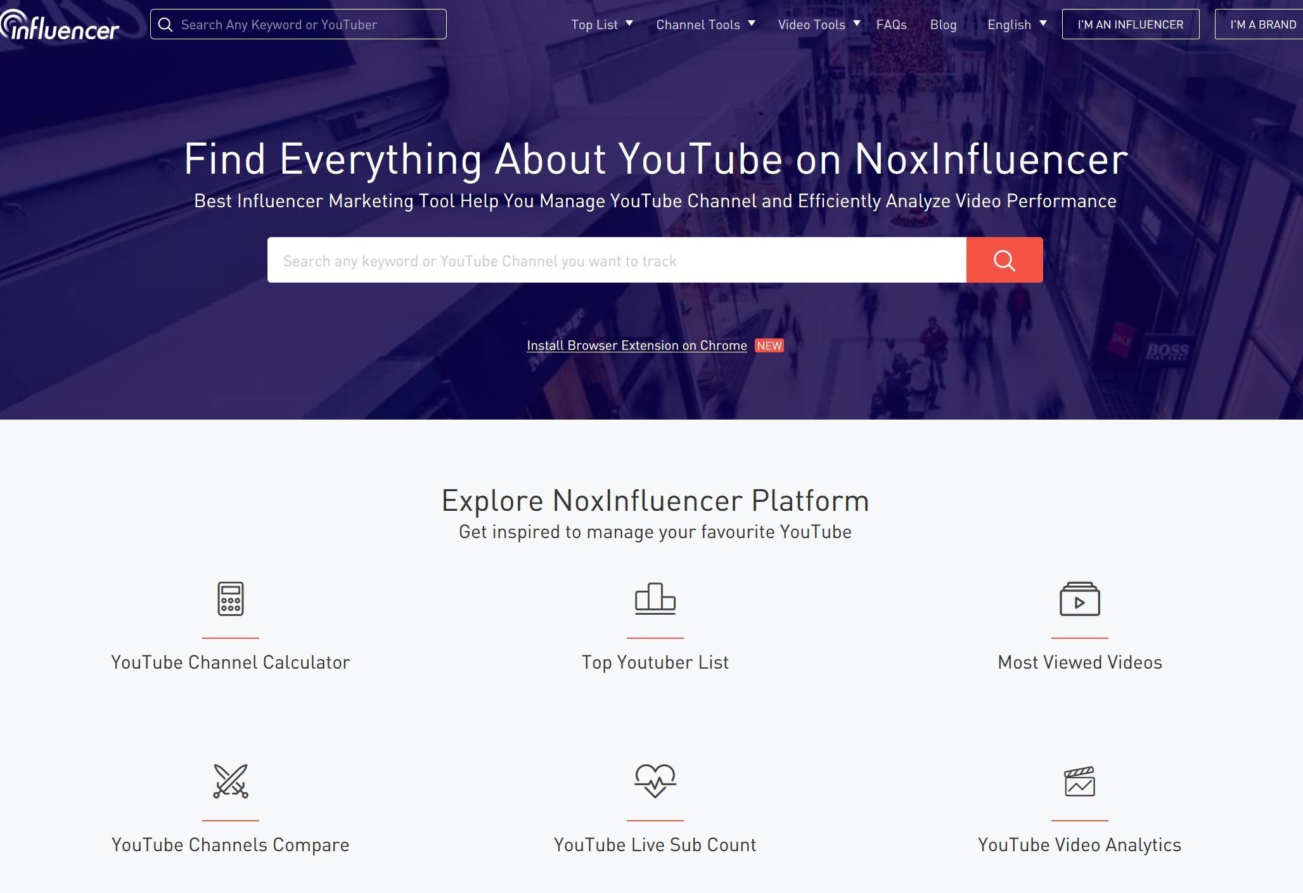This screenshot has height=893, width=1303.
Task: Open the Blog menu item
Action: [943, 25]
